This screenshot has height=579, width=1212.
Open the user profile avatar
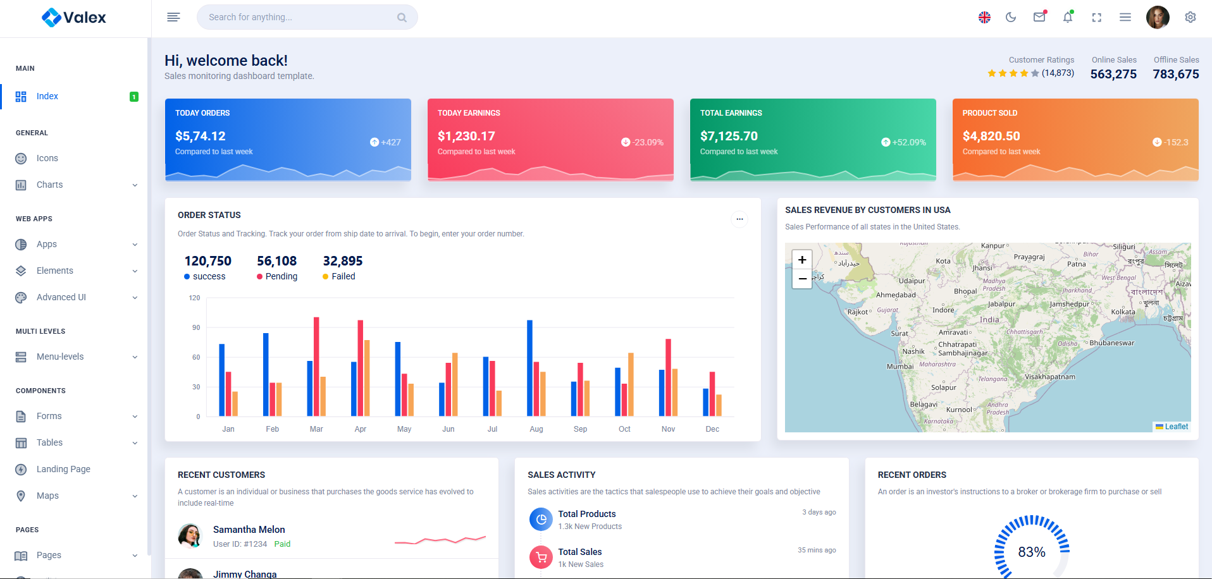click(1158, 18)
